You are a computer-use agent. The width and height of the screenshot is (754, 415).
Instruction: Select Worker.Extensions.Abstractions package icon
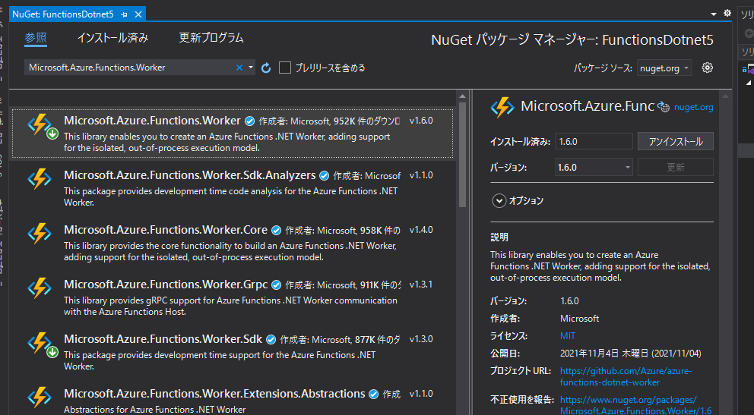40,398
